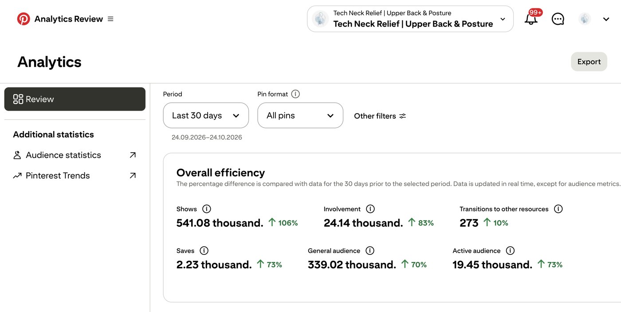Select the Review sidebar item

tap(75, 99)
